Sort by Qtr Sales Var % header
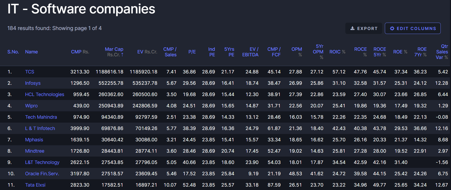Screen dimensions: 451x190 (x=442, y=52)
